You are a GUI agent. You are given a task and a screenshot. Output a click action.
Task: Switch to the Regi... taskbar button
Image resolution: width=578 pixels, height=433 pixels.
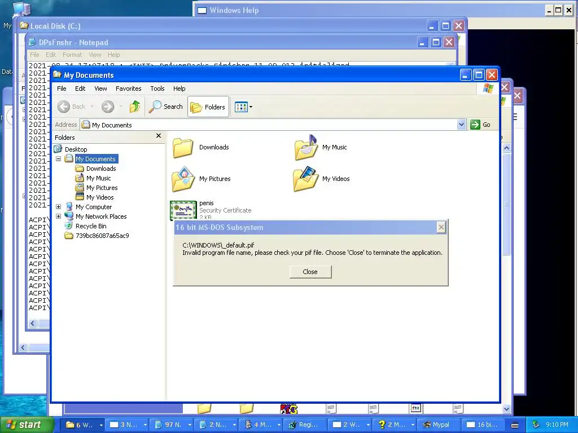(x=305, y=425)
